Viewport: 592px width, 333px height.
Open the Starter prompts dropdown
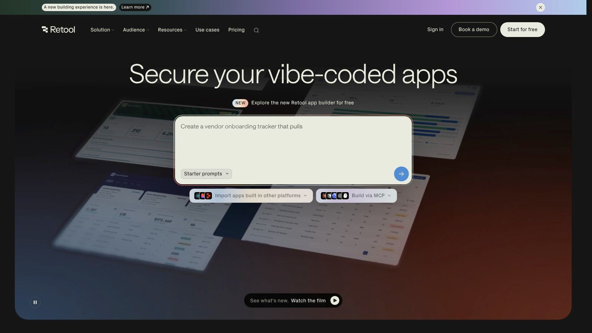point(206,174)
